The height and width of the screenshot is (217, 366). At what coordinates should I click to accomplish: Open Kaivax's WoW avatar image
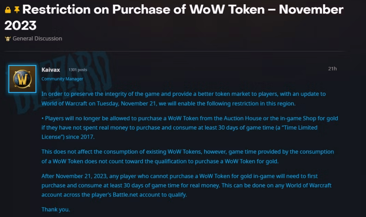[x=22, y=79]
